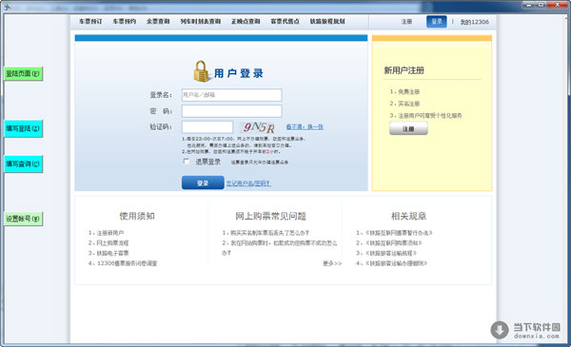Open the 车票预订 menu item

click(90, 22)
